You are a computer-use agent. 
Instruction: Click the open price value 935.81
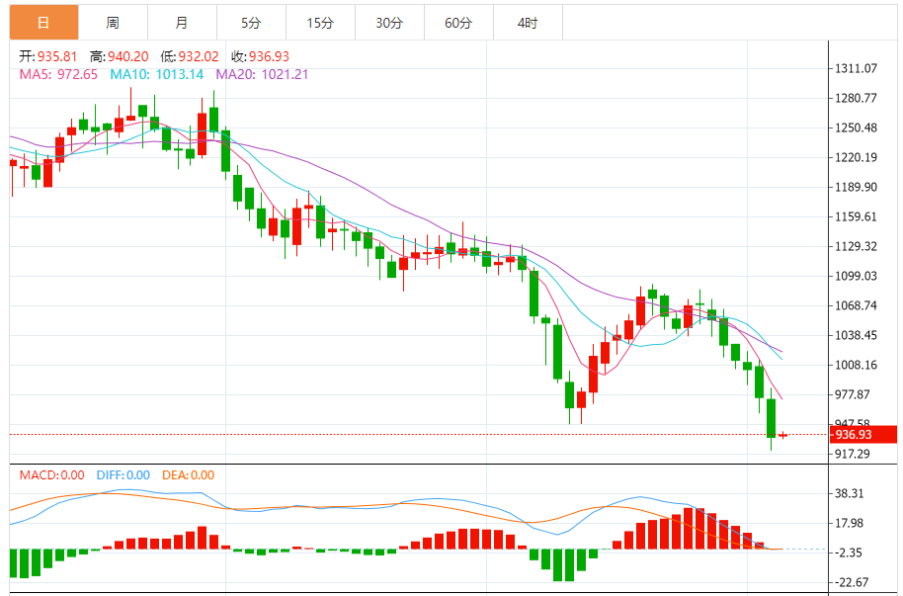click(x=57, y=56)
